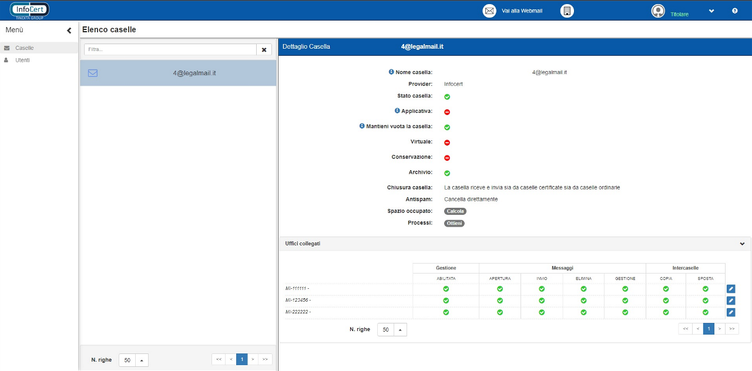Open Utenti in the side menu
This screenshot has width=752, height=371.
22,60
